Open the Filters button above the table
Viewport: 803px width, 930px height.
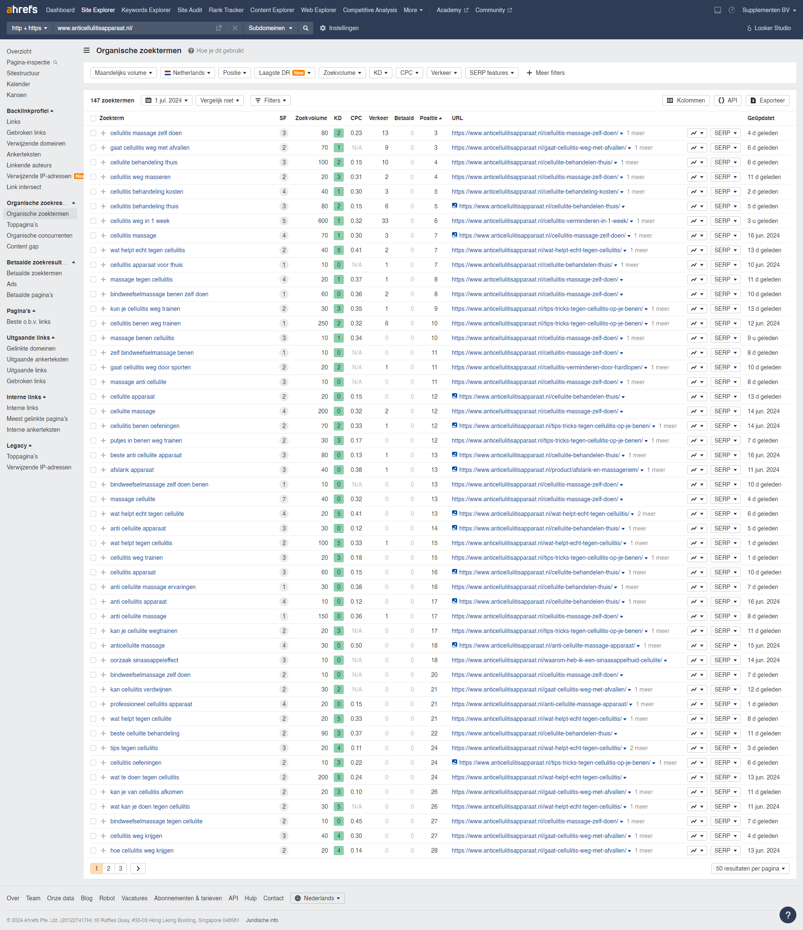[271, 100]
